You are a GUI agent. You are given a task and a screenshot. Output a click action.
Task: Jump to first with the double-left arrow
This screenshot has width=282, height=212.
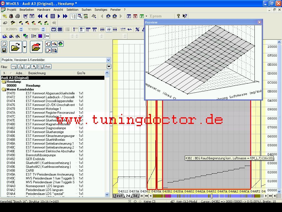[40, 16]
